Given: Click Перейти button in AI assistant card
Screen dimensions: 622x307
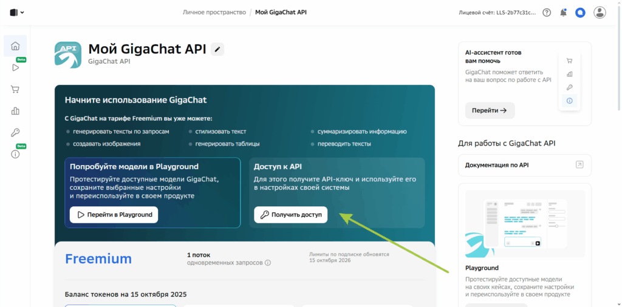Looking at the screenshot, I should [x=490, y=110].
